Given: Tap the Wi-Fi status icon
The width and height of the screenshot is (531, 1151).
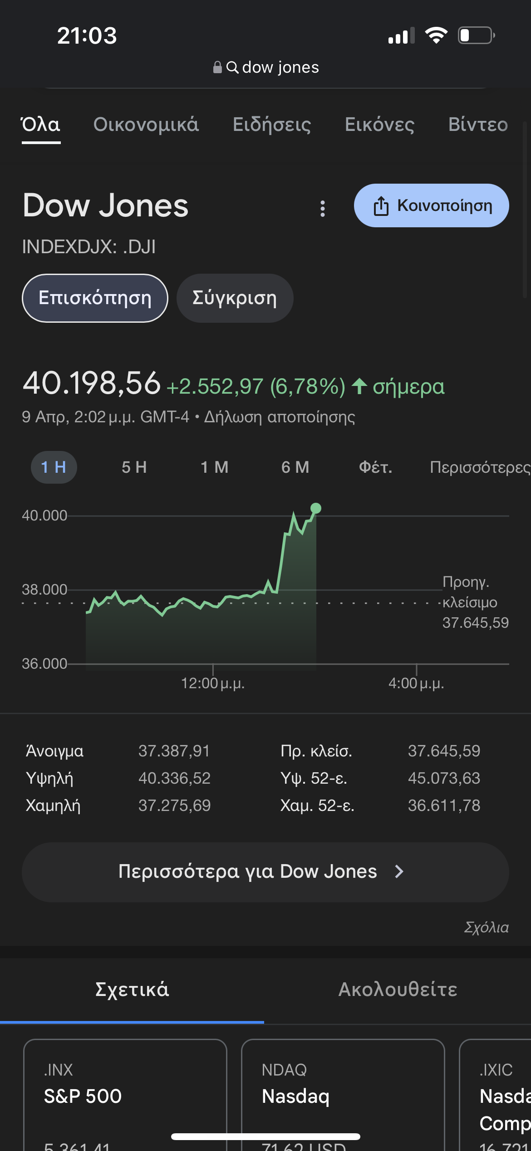Looking at the screenshot, I should (x=436, y=35).
